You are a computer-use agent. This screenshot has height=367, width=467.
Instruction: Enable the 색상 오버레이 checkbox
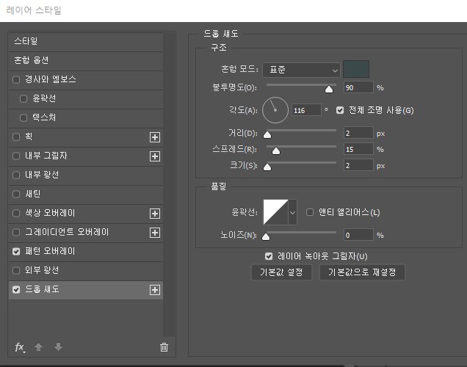[16, 213]
